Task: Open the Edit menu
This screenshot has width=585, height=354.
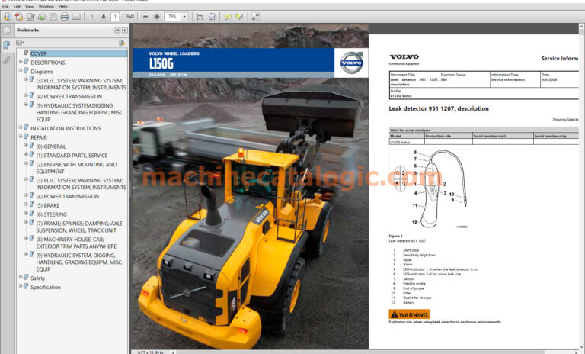Action: [17, 6]
